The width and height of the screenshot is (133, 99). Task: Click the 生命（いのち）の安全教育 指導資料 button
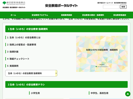31,73
